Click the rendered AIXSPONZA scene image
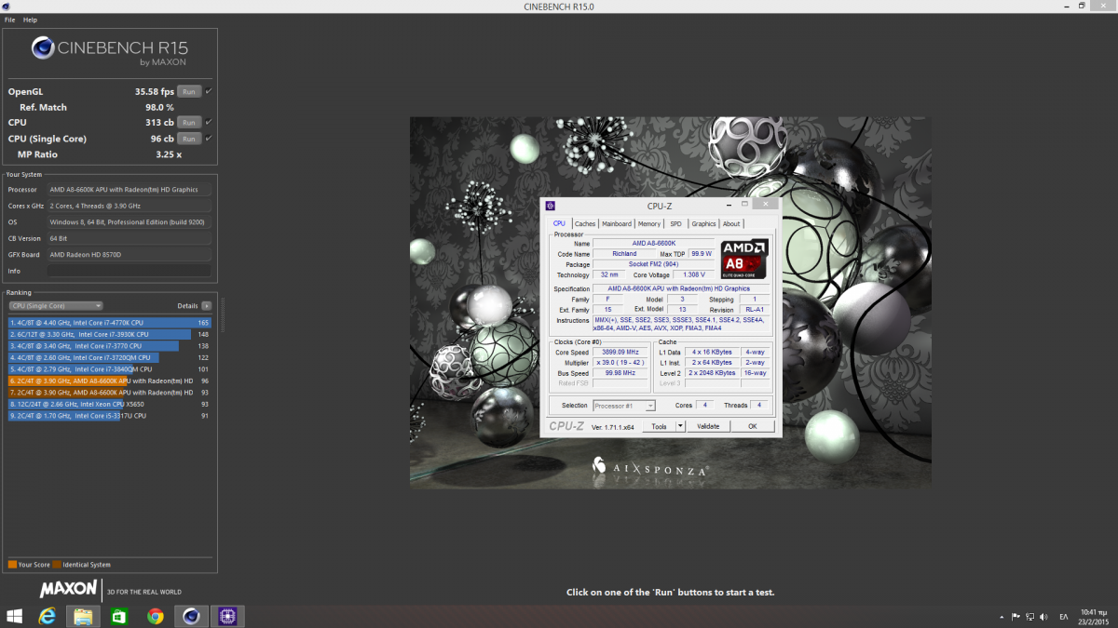Image resolution: width=1118 pixels, height=628 pixels. (670, 301)
